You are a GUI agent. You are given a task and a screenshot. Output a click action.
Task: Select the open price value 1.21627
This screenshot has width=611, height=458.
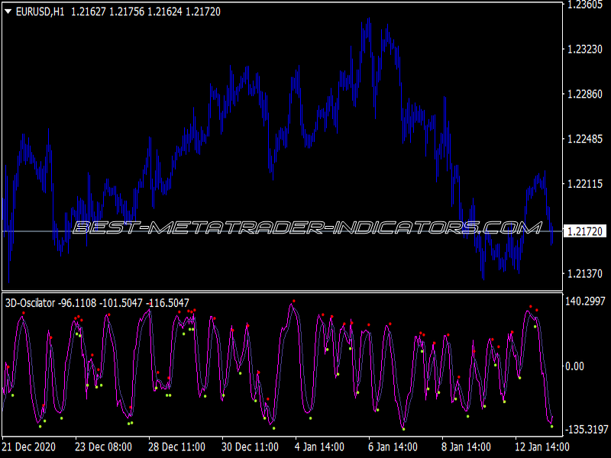pyautogui.click(x=89, y=12)
